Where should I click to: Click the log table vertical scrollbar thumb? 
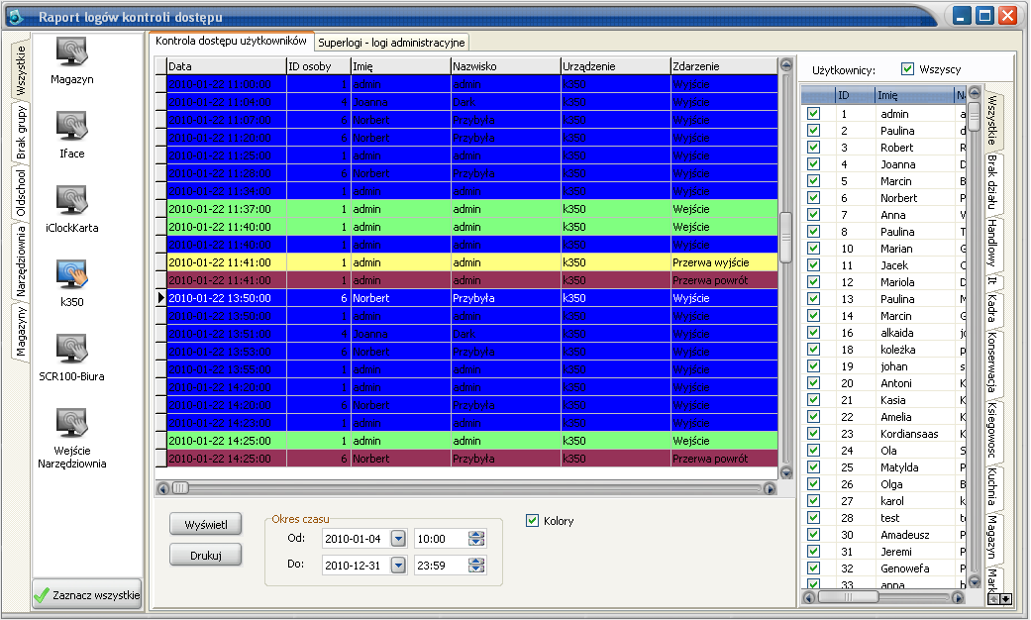click(x=785, y=237)
